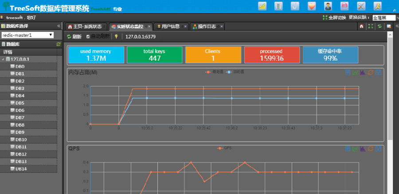Click the light bulb hint icon in the toolbar

click(x=116, y=37)
